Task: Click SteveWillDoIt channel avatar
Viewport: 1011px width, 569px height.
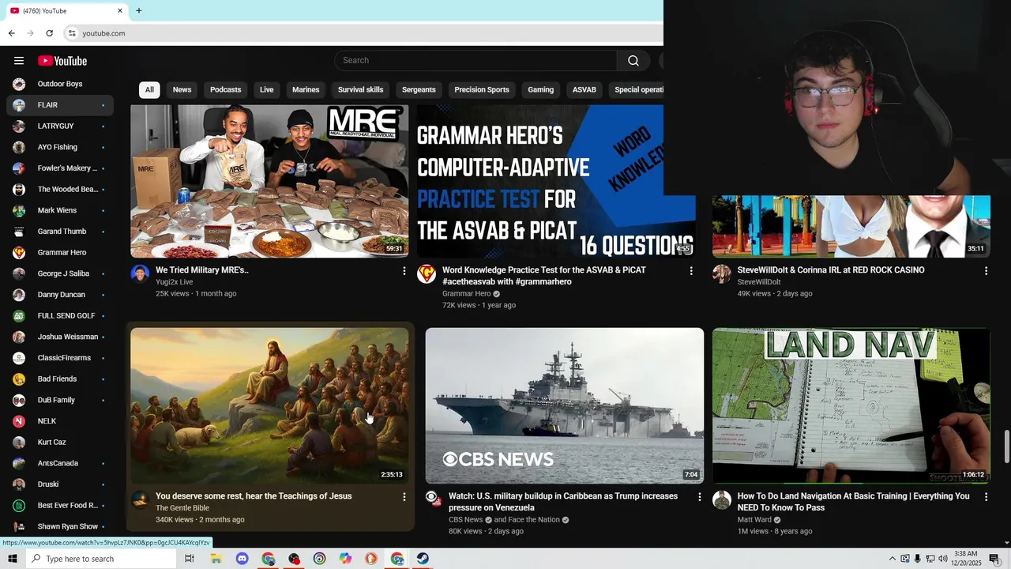Action: tap(722, 274)
